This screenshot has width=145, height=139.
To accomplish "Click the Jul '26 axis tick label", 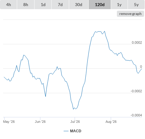I will tap(75, 122).
